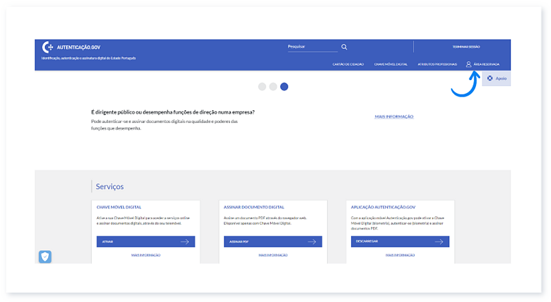
Task: Click into the Pesquisar search field
Action: click(311, 47)
